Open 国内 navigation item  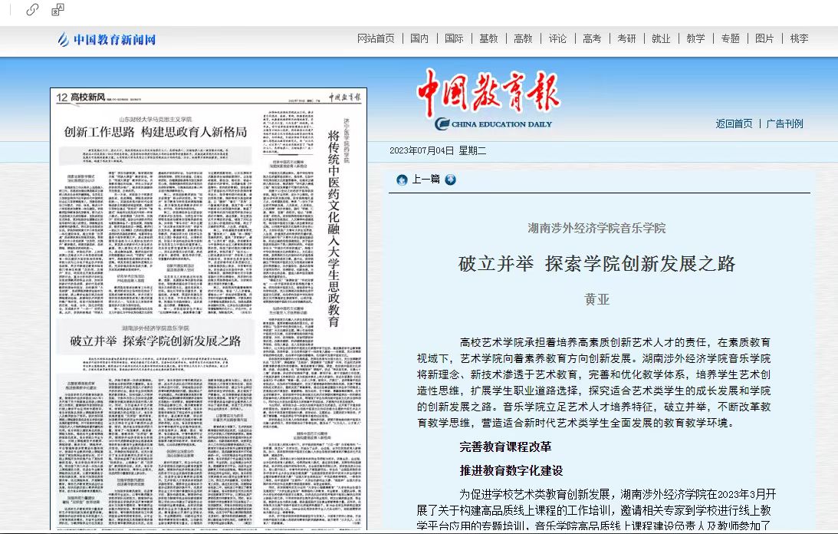(x=419, y=38)
